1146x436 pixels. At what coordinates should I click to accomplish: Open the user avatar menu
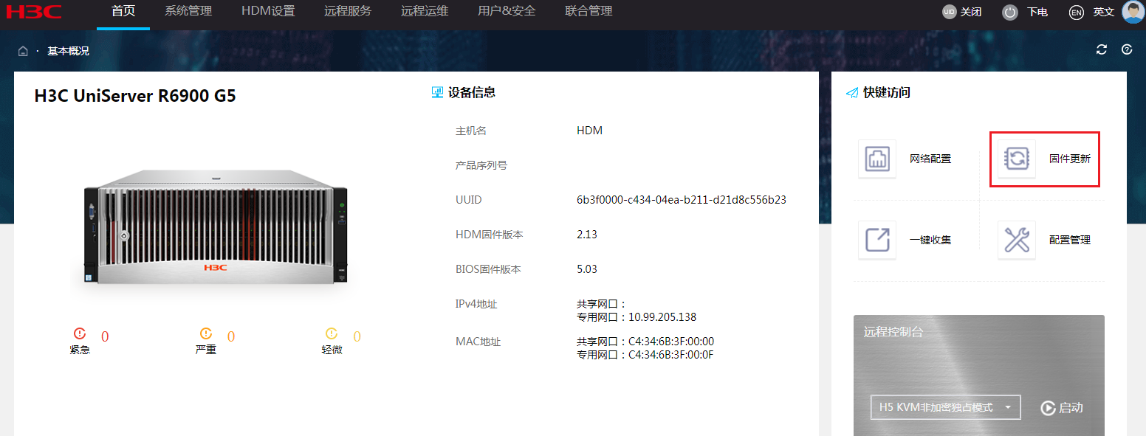[x=1133, y=12]
